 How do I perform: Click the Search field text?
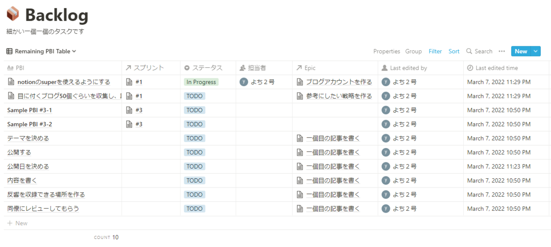484,51
